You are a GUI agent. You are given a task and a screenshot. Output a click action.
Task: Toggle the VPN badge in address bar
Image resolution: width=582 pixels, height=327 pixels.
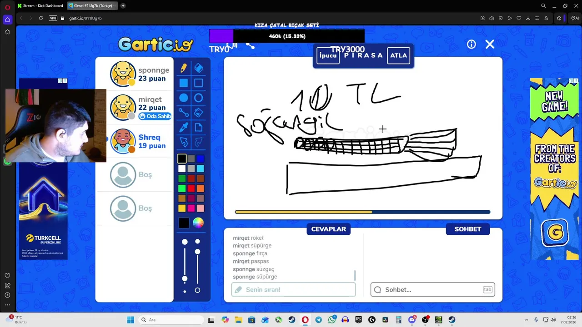click(x=53, y=18)
